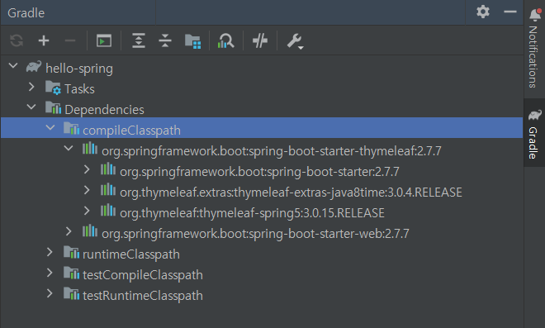Expand the testCompileClasspath node

tap(50, 273)
